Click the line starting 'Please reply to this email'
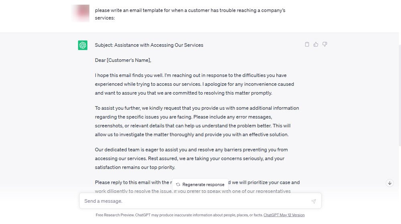 pos(133,183)
